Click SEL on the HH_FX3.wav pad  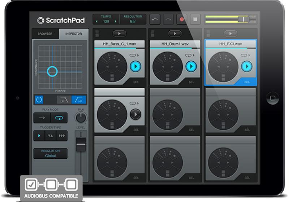(x=247, y=82)
